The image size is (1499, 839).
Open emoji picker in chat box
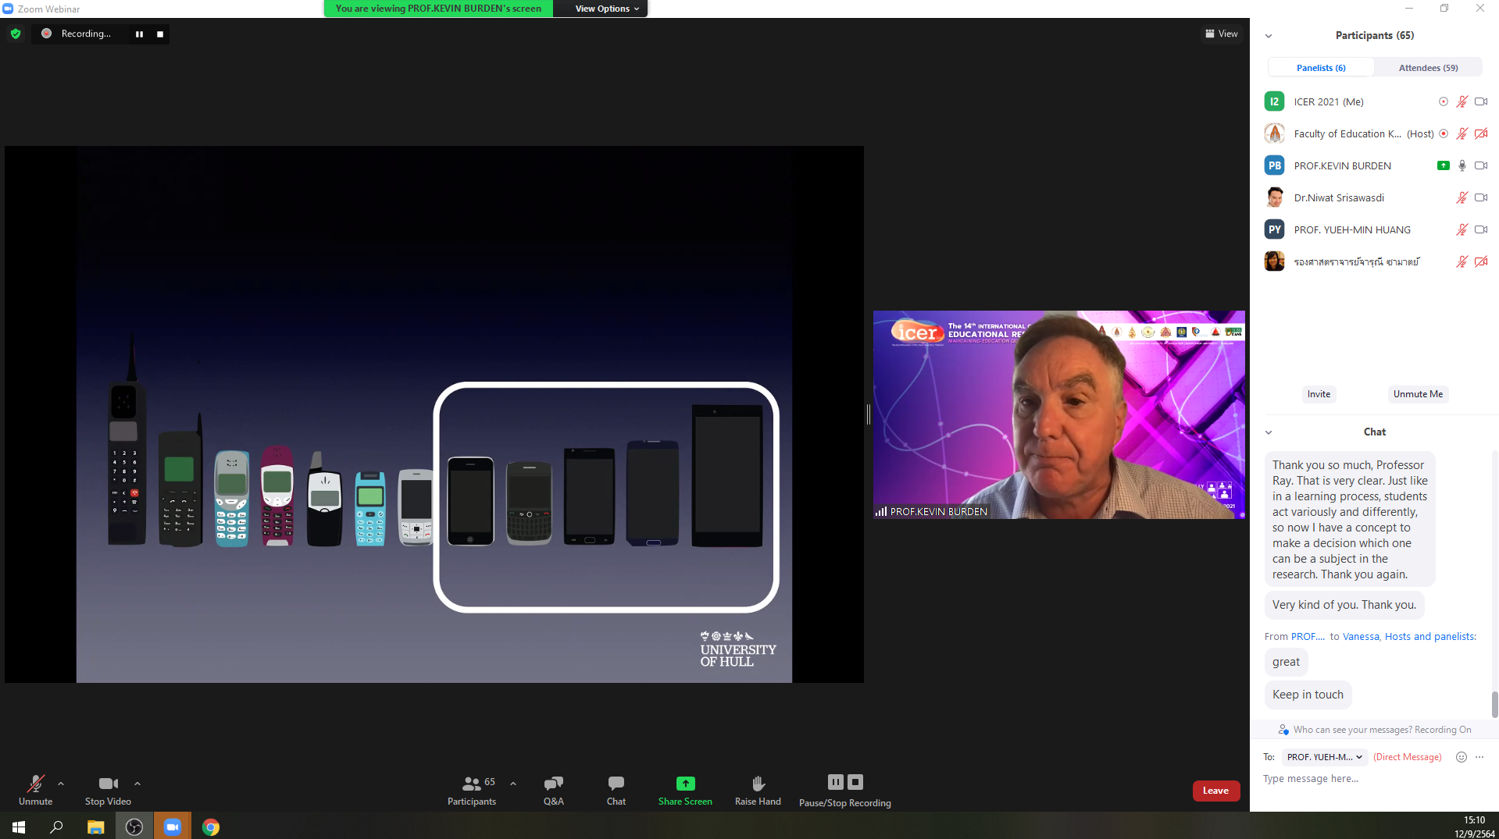pyautogui.click(x=1461, y=757)
